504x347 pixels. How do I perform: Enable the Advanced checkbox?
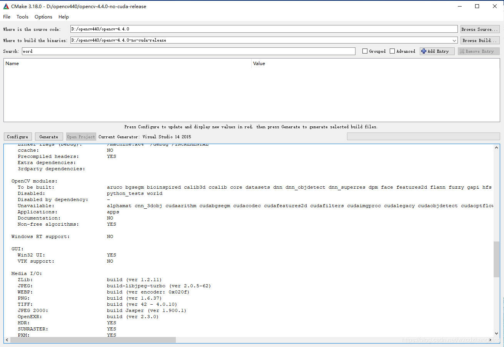(x=392, y=51)
